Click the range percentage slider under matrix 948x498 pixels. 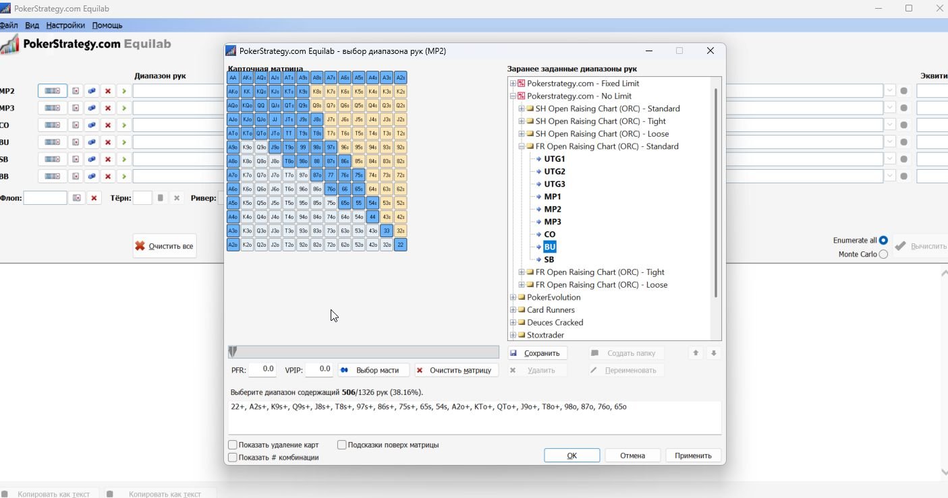click(364, 352)
